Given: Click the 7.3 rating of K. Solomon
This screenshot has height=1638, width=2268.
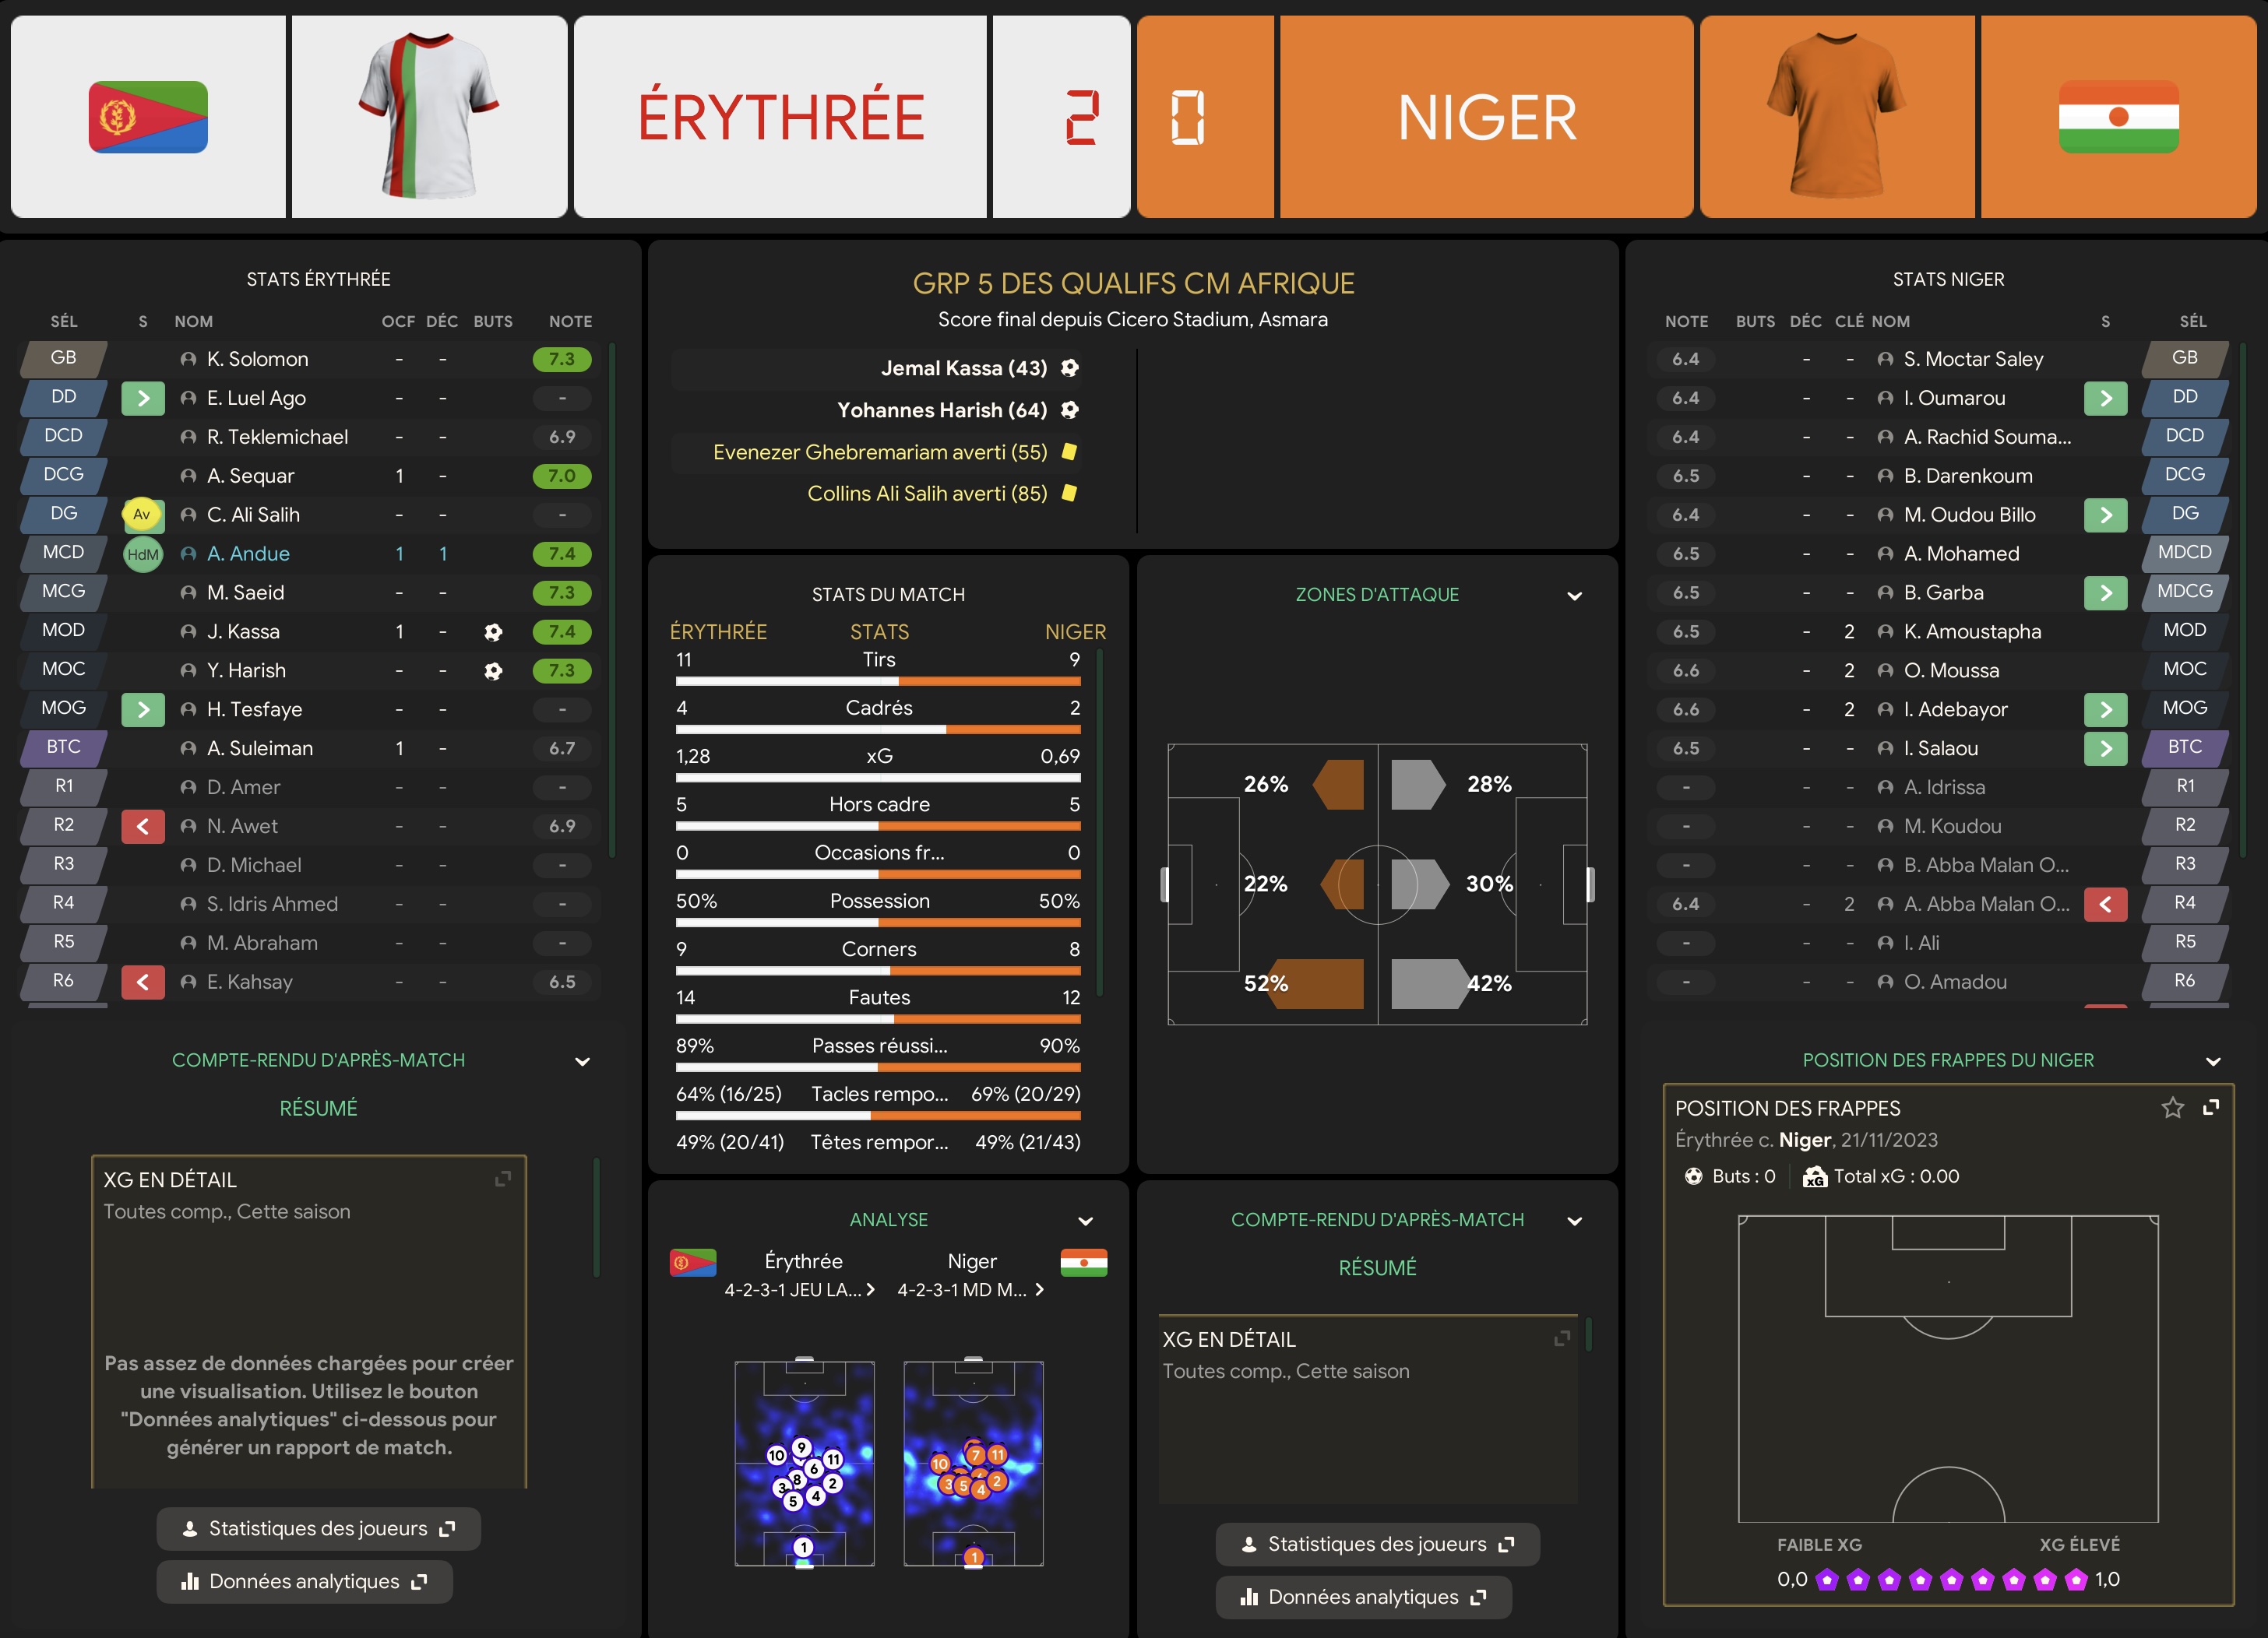Looking at the screenshot, I should coord(562,359).
